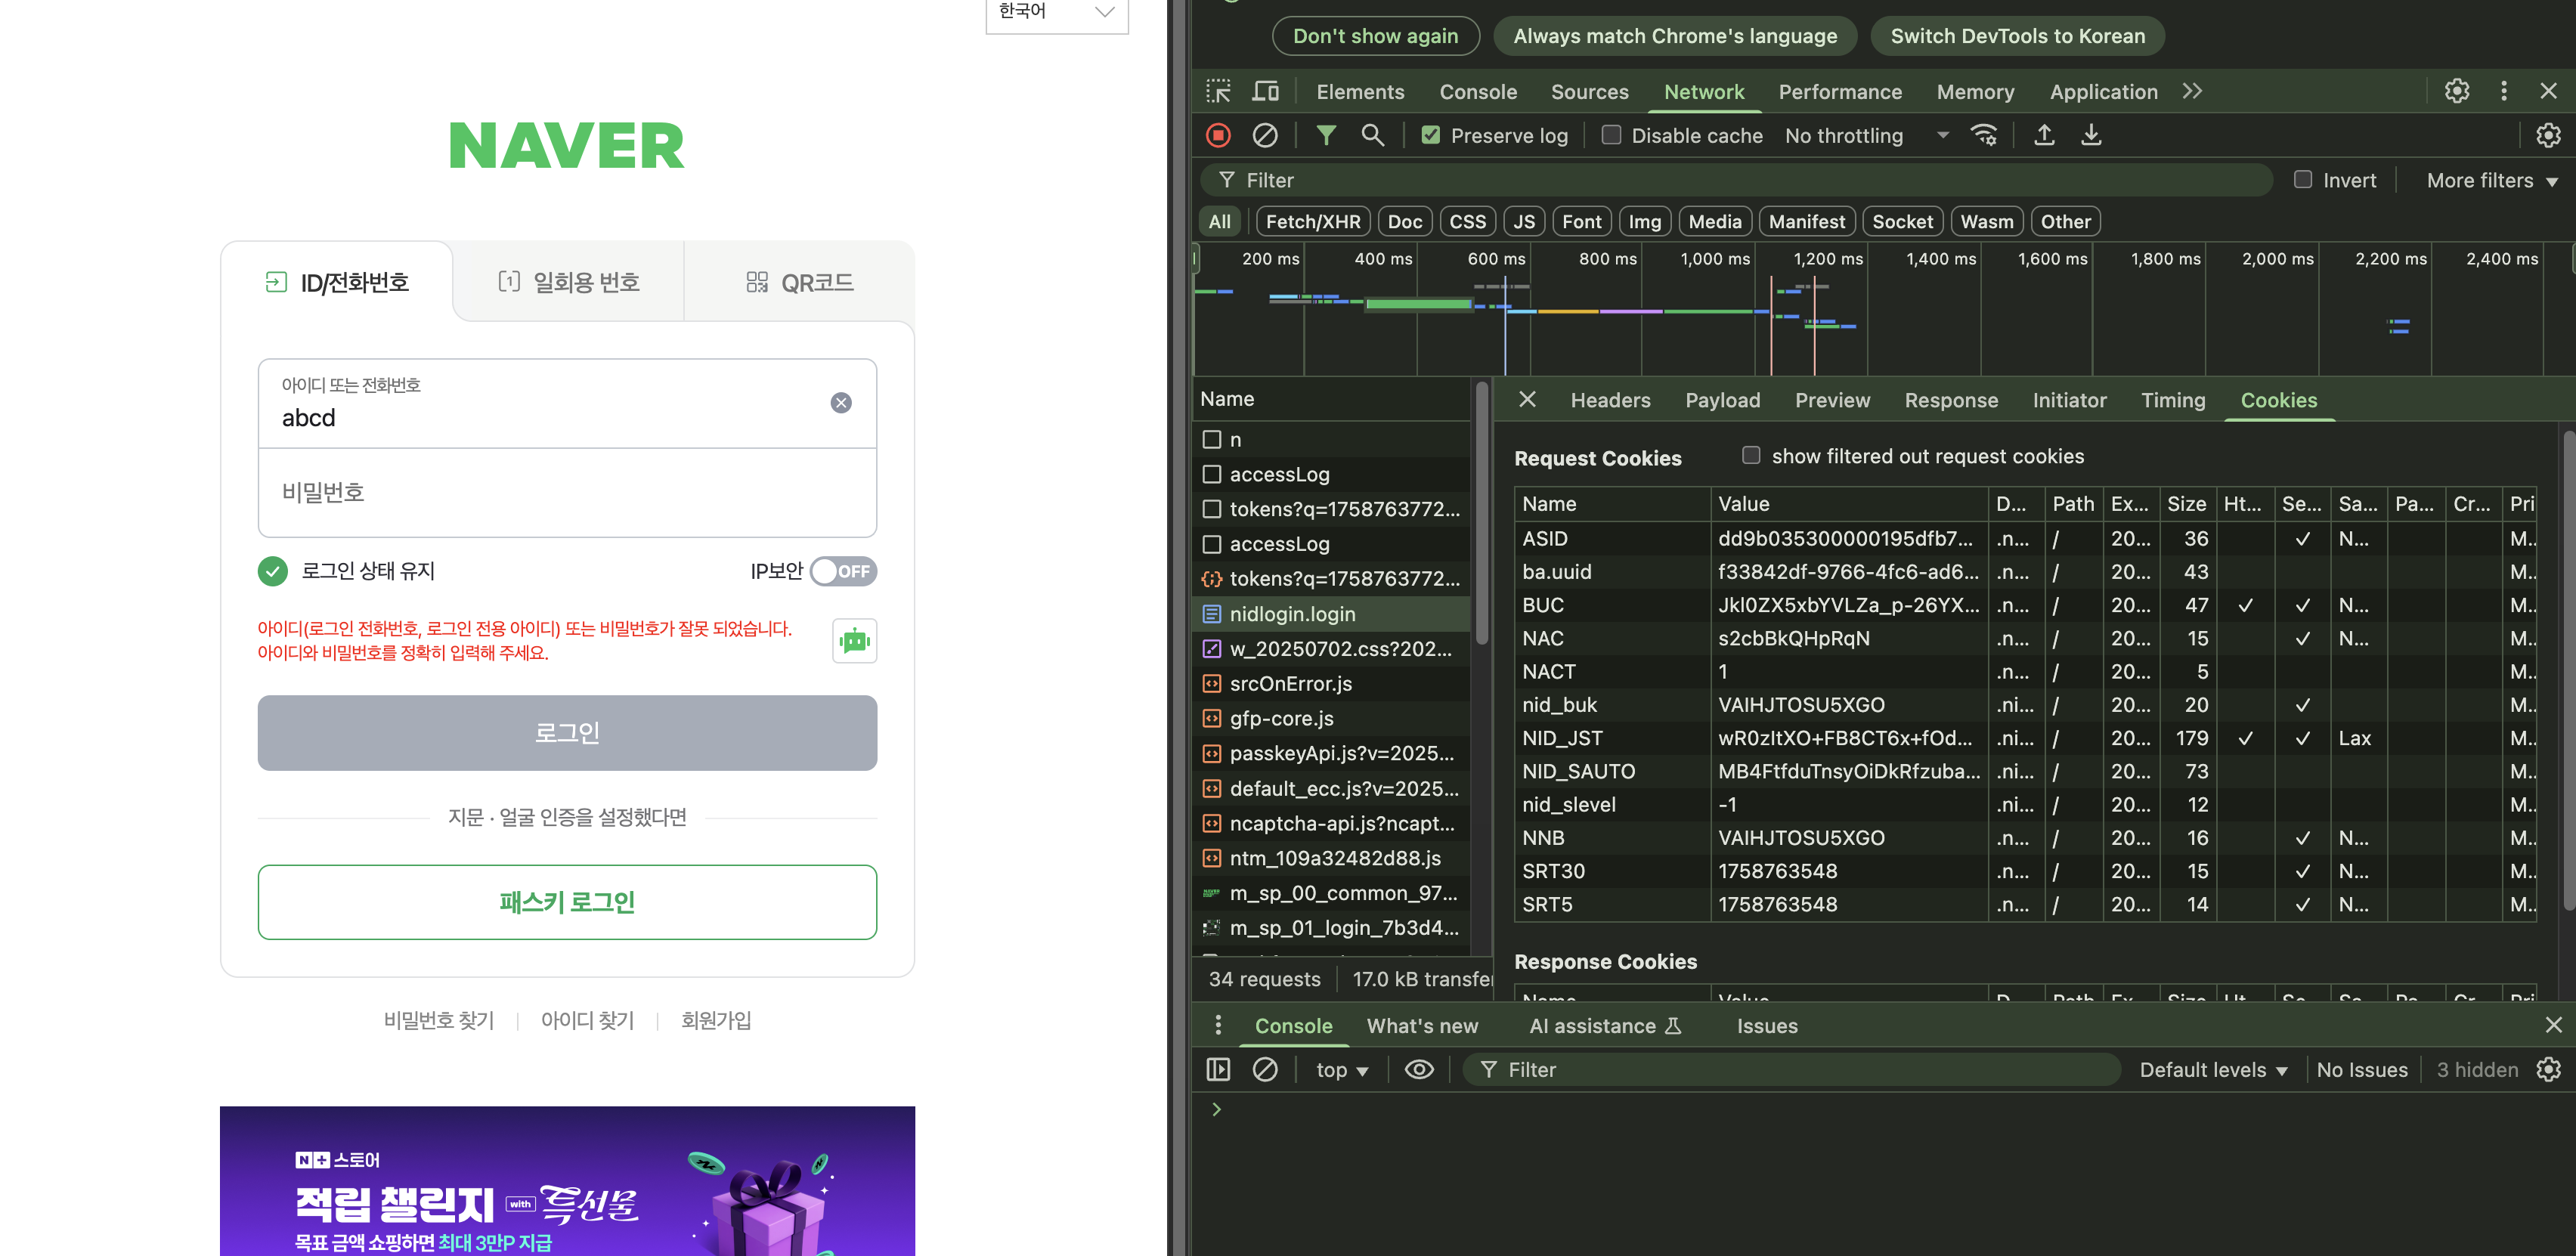Viewport: 2576px width, 1256px height.
Task: Create live expression eye icon
Action: tap(1419, 1069)
